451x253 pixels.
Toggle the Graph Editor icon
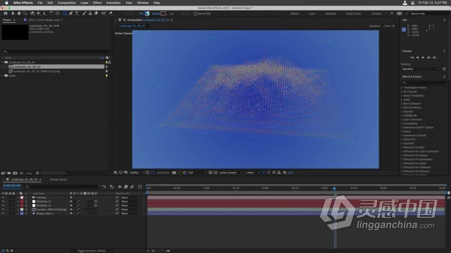pos(140,187)
